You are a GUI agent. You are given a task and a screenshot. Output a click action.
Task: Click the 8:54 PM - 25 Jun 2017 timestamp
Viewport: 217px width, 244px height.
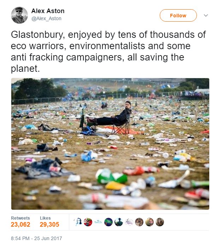pos(36,238)
